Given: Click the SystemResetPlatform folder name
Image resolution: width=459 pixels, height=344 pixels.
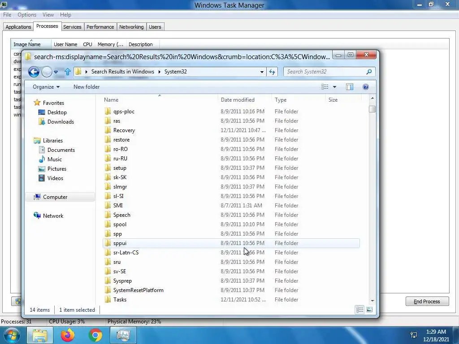Looking at the screenshot, I should coord(138,290).
